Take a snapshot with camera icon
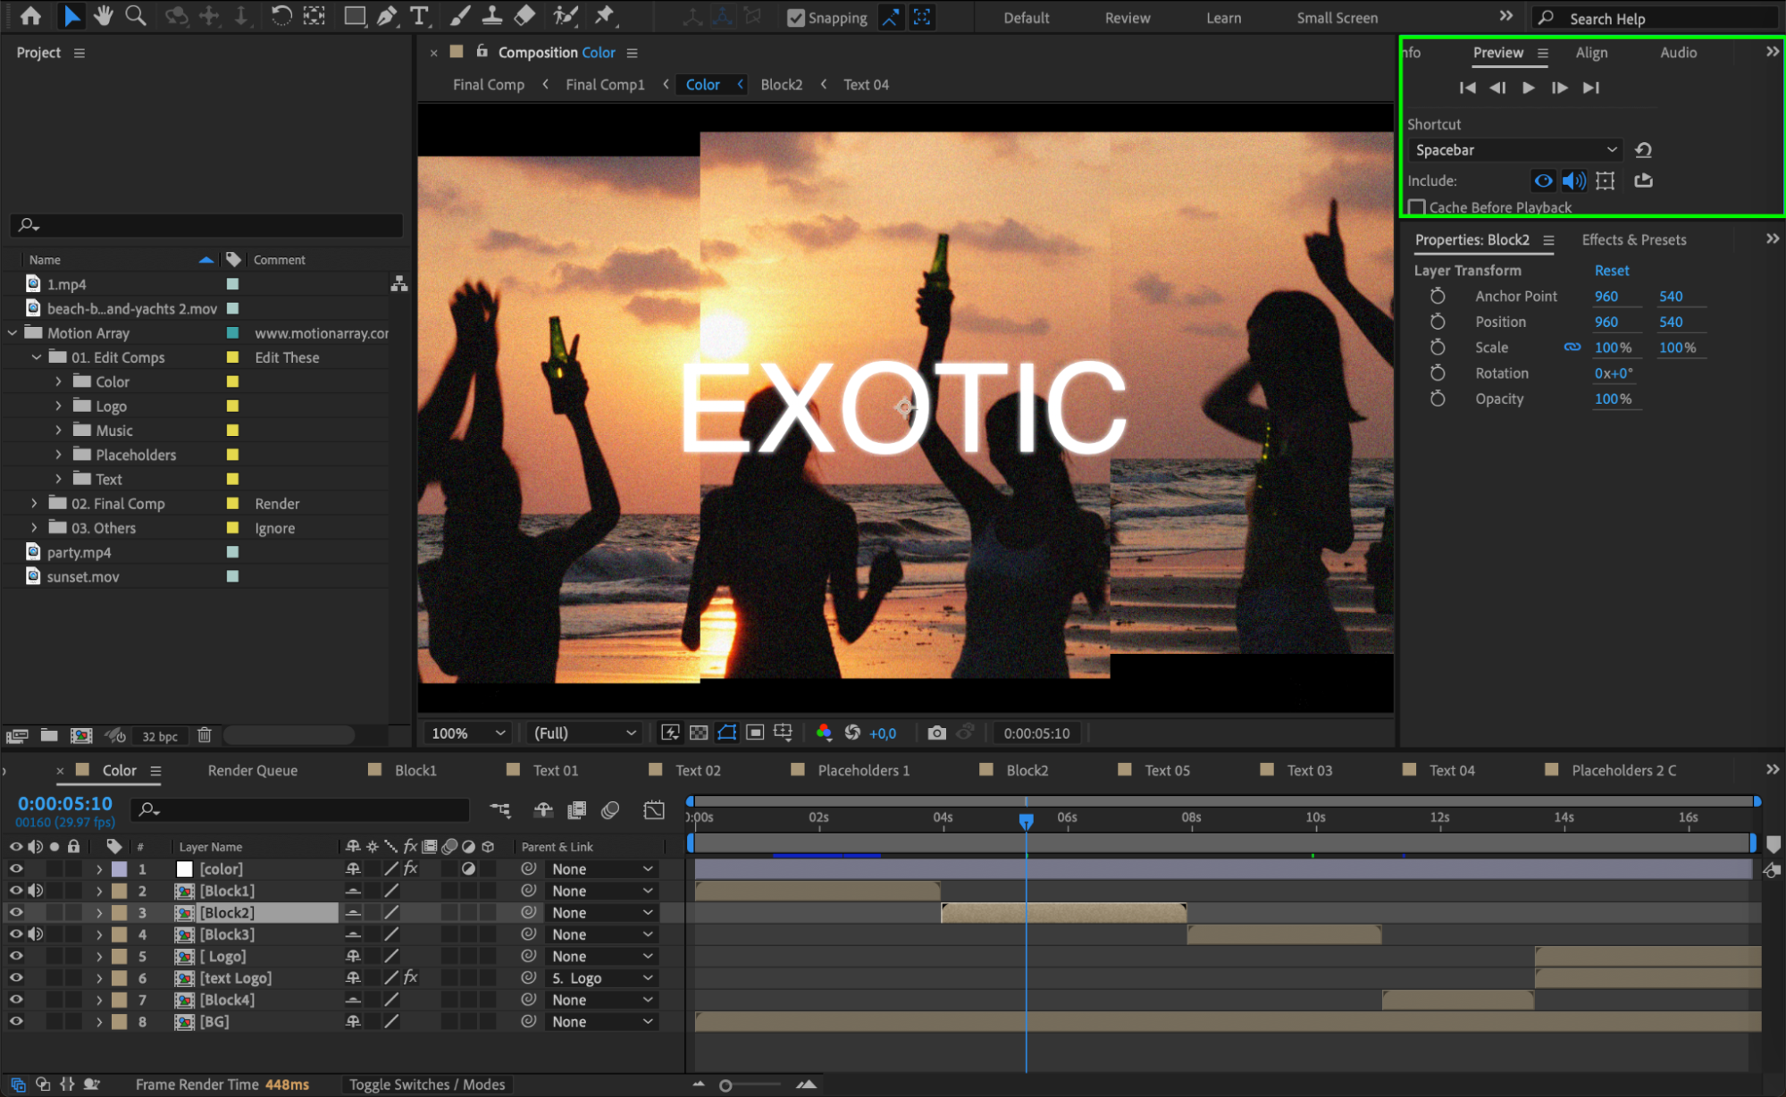 936,733
